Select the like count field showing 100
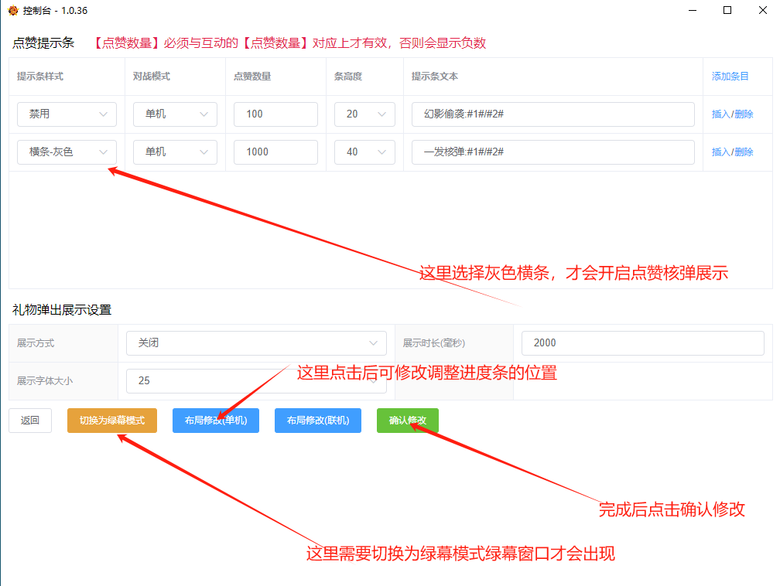Image resolution: width=780 pixels, height=586 pixels. pyautogui.click(x=275, y=114)
